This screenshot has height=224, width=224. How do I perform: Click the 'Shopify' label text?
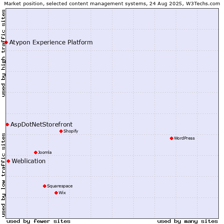click(71, 131)
